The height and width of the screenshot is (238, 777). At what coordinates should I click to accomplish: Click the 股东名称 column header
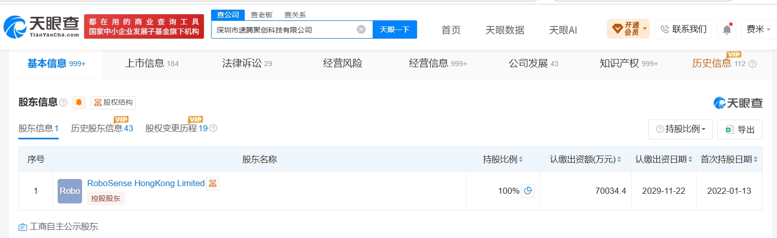point(260,159)
